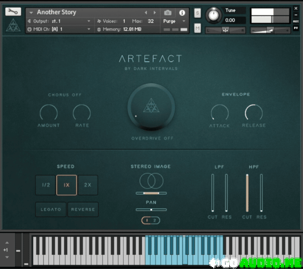Click the camera snapshot icon
Viewport: 303px width, 269px height.
(x=167, y=13)
